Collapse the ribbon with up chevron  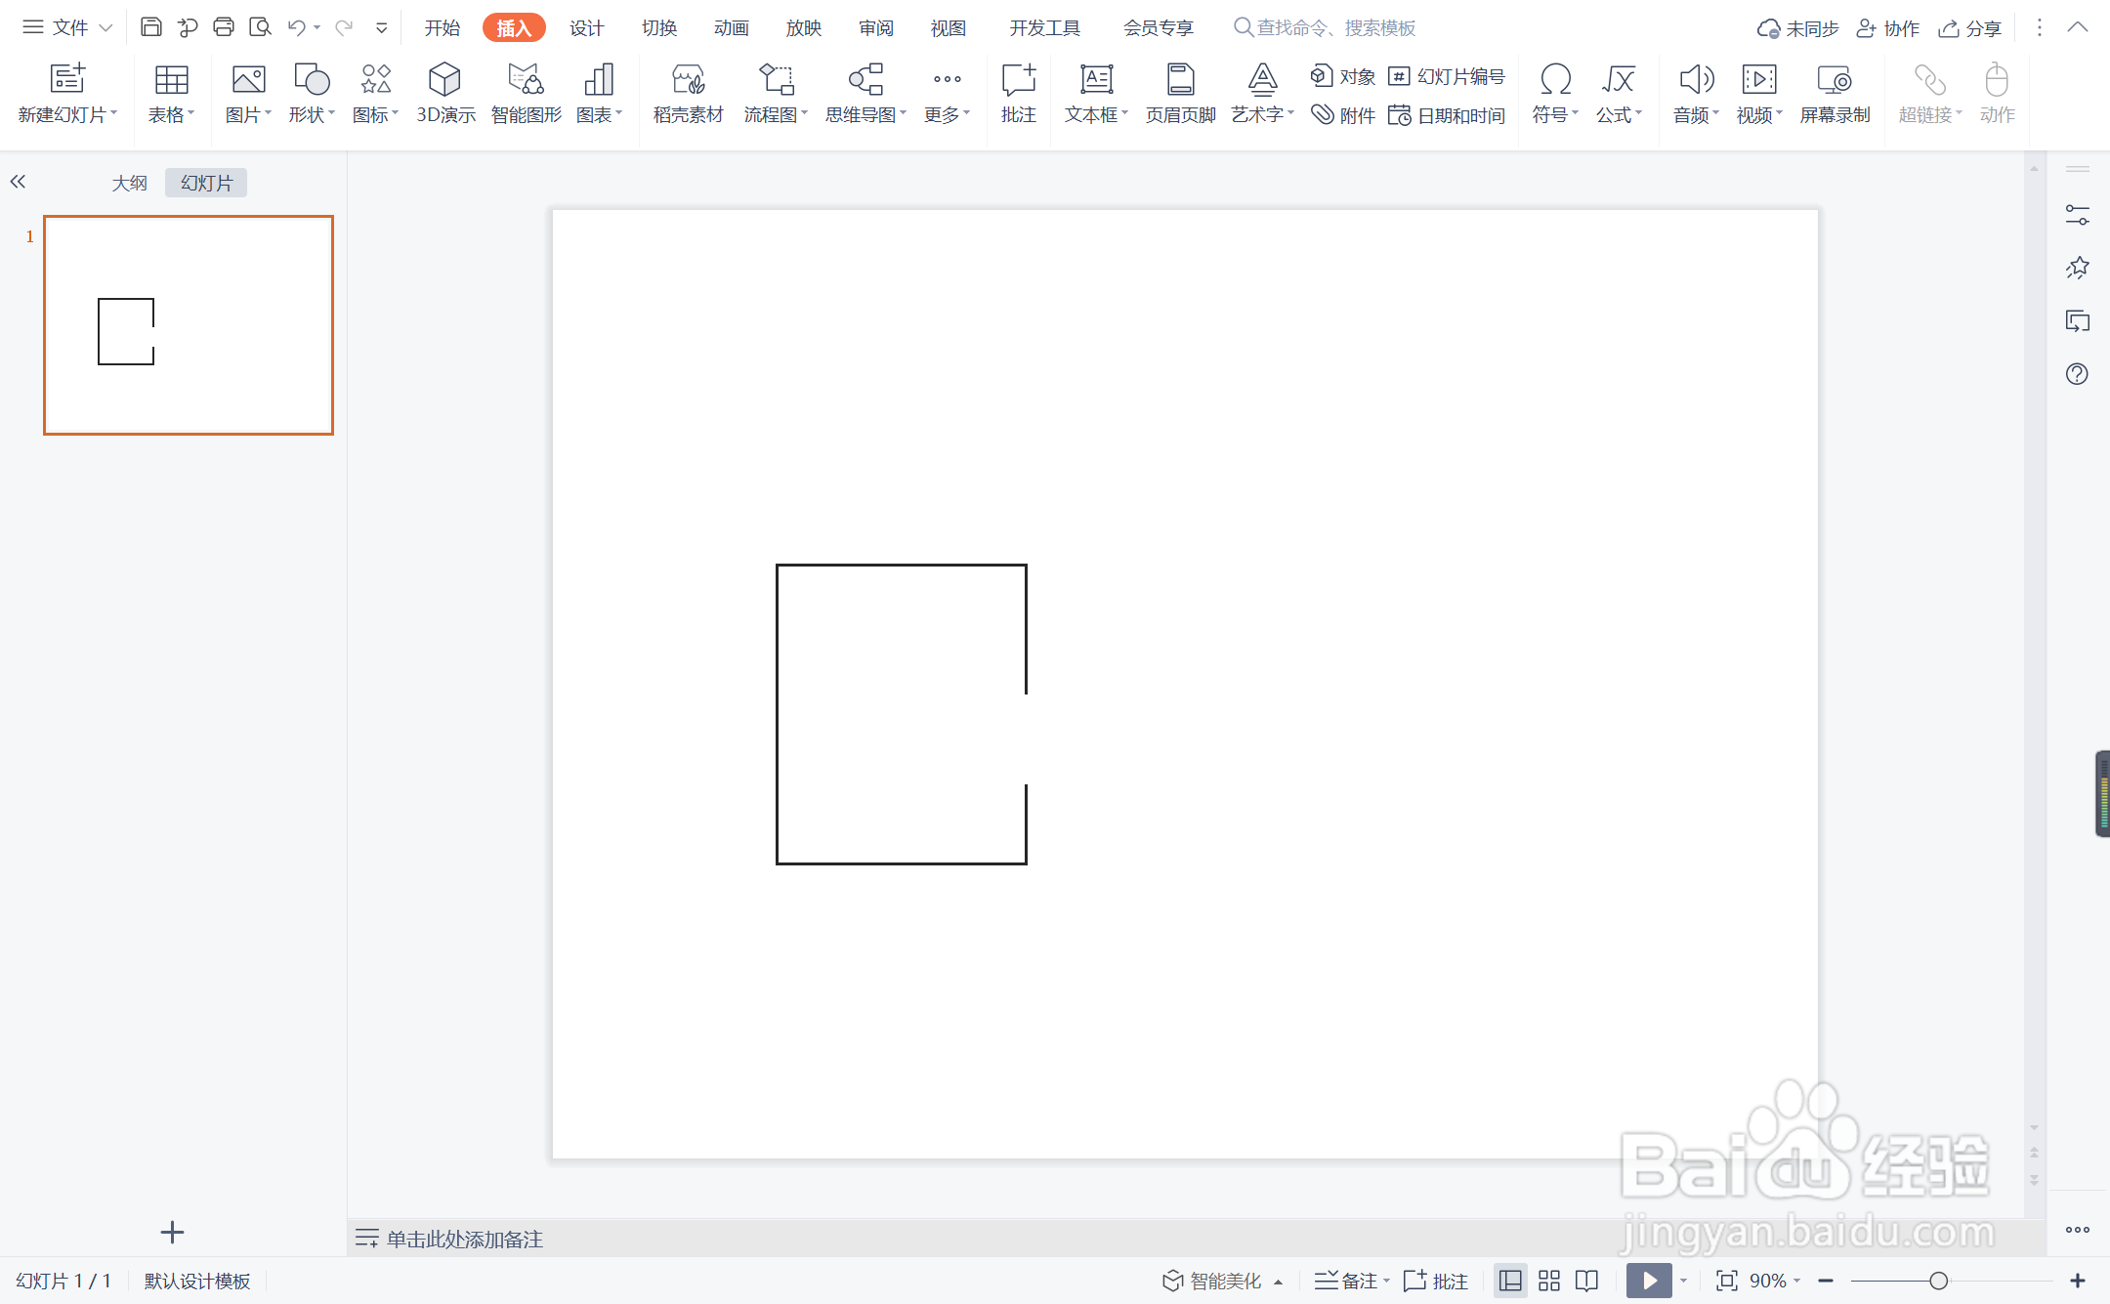point(2078,27)
